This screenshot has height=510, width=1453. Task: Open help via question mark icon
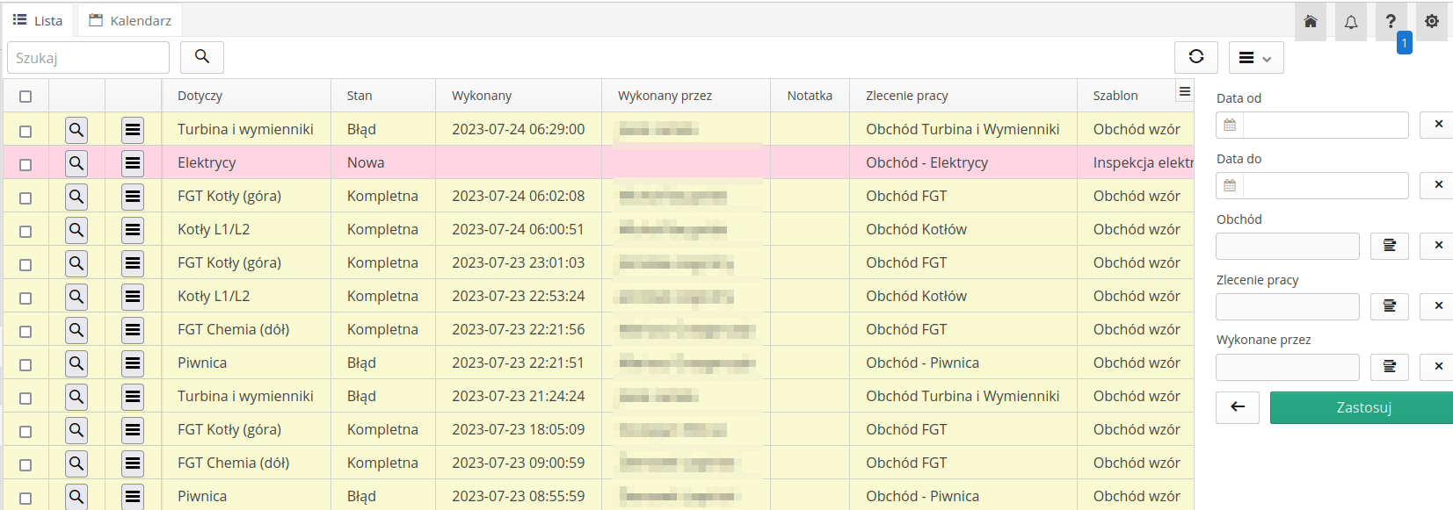click(1391, 21)
